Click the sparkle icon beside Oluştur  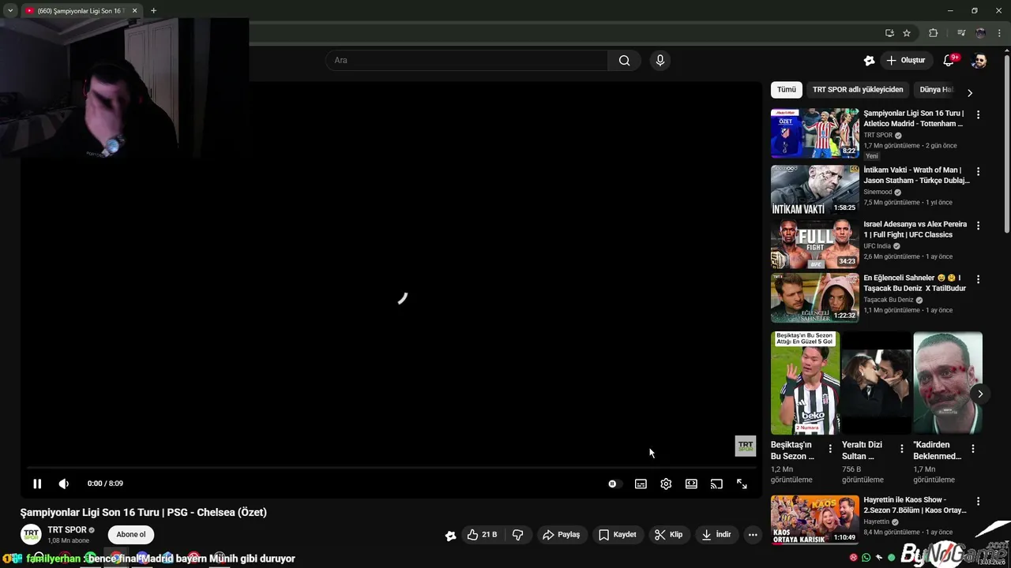point(869,61)
